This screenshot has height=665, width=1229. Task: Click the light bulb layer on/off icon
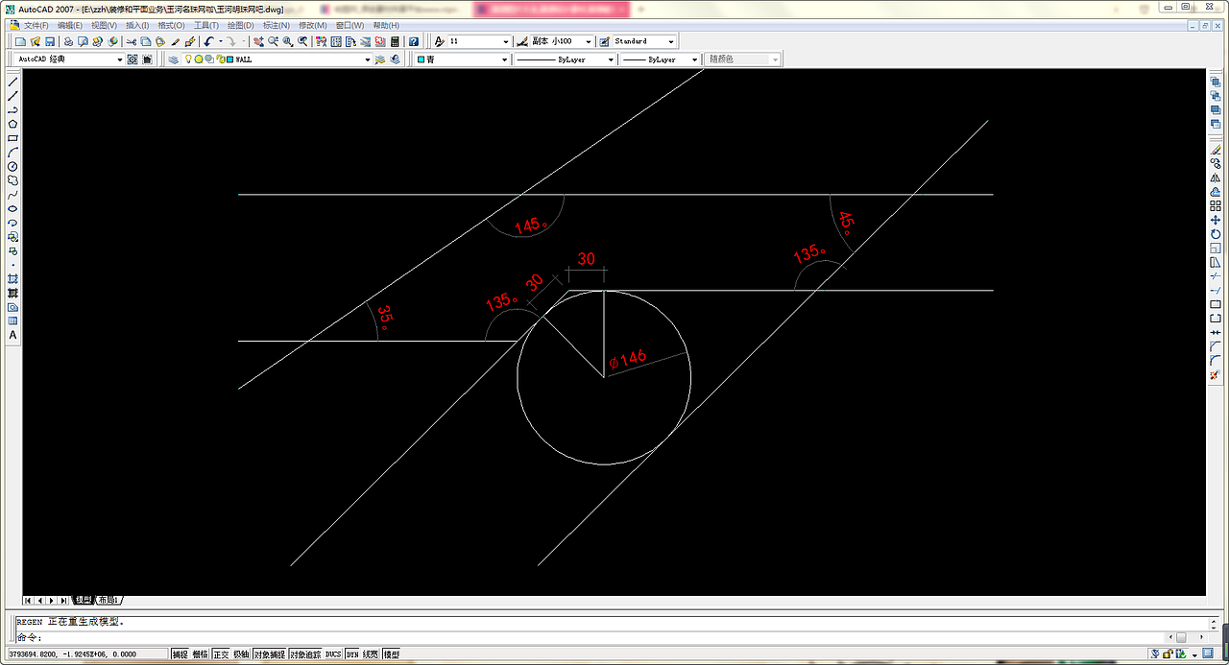(x=188, y=59)
